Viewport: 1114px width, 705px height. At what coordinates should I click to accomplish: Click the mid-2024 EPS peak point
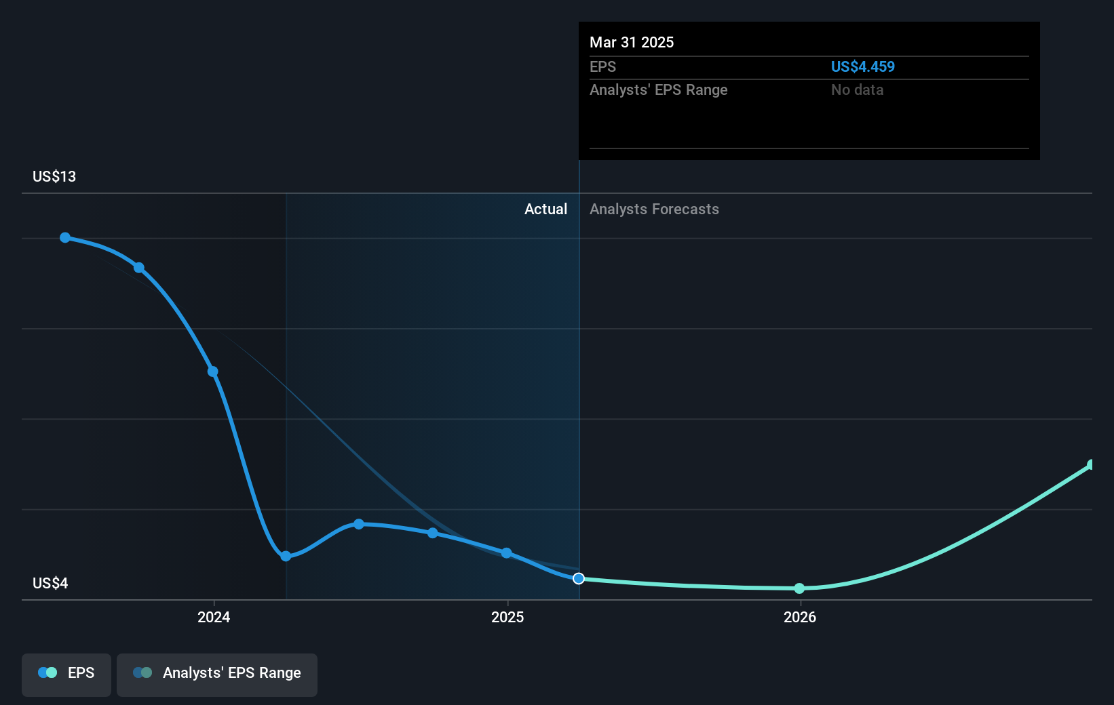tap(359, 524)
